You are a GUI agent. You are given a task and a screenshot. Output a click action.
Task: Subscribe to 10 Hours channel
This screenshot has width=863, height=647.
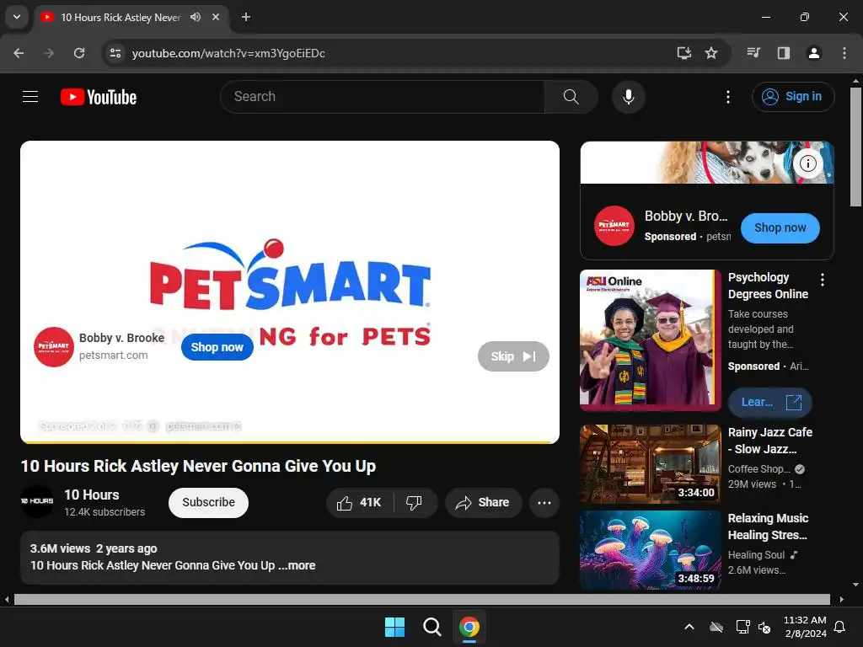click(208, 502)
